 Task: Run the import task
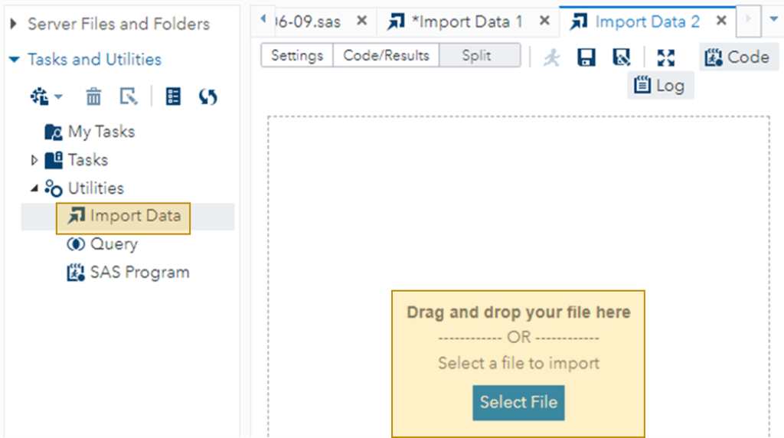coord(551,57)
